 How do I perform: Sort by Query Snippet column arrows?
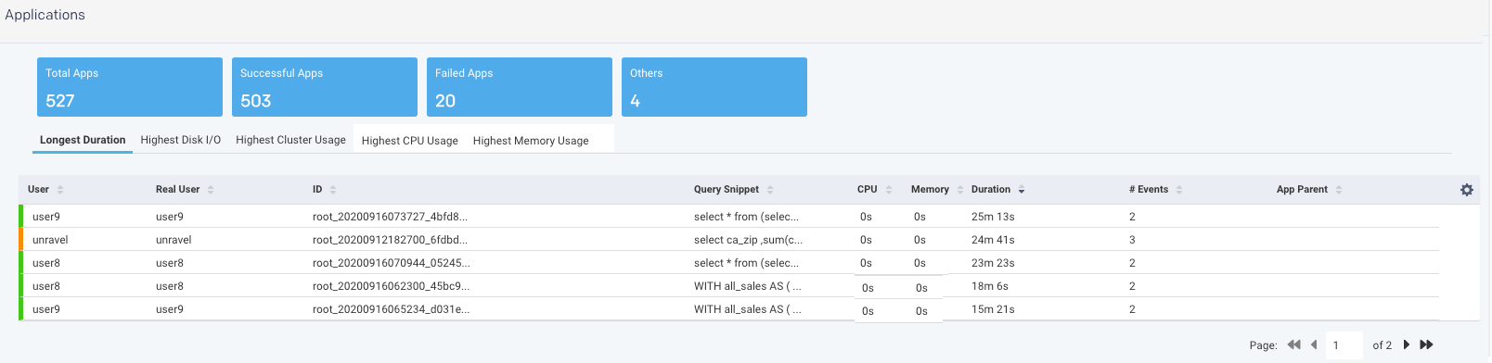click(770, 190)
